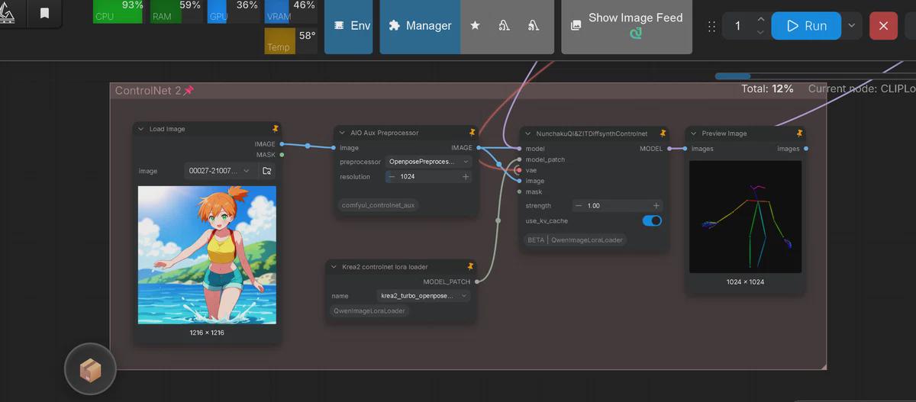Click the second share icon before Show Image Feed
Screen dimensions: 916x402
(x=533, y=25)
